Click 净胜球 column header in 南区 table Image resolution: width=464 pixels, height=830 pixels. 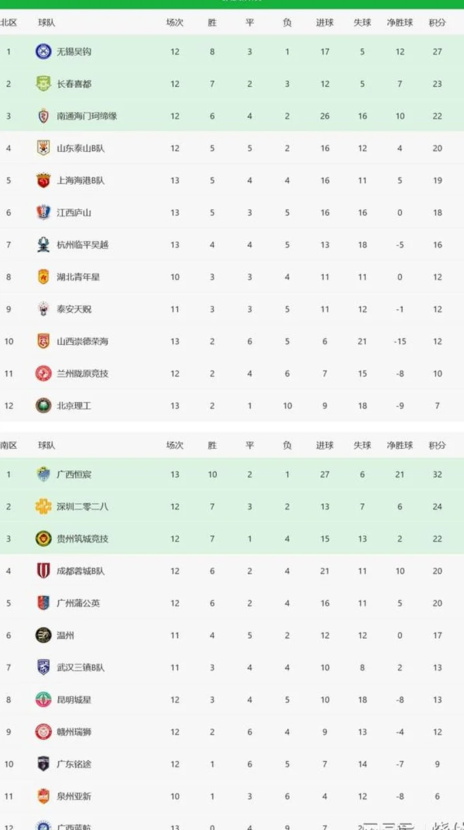(400, 446)
